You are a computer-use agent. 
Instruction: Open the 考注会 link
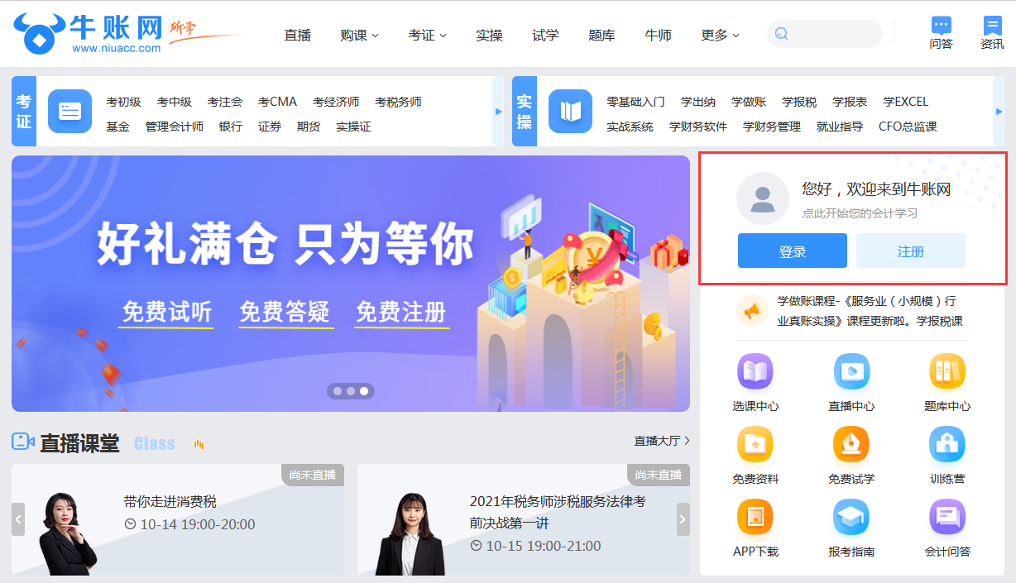click(225, 102)
